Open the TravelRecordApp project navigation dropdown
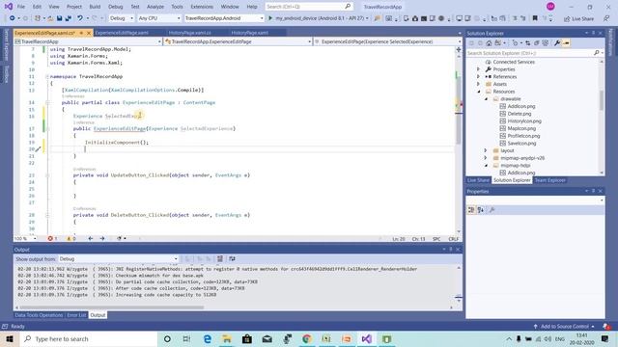 click(88, 41)
